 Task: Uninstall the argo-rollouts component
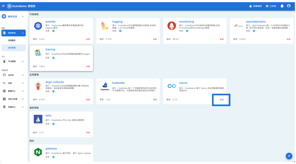88,100
